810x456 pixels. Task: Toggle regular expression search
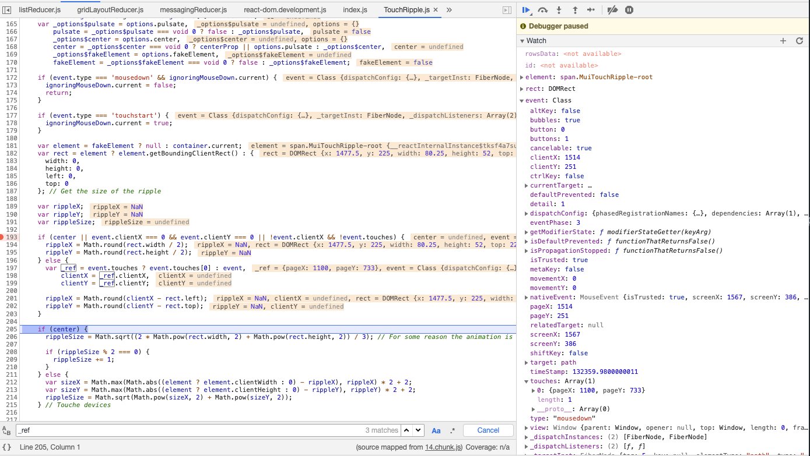click(453, 430)
